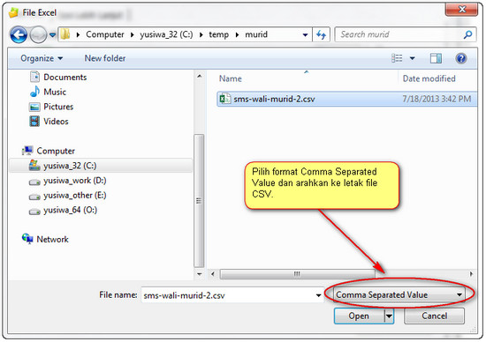Expand the File name dropdown arrow
Viewport: 486px width, 342px height.
tap(318, 295)
